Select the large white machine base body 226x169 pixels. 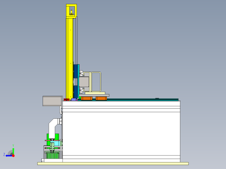point(121,131)
